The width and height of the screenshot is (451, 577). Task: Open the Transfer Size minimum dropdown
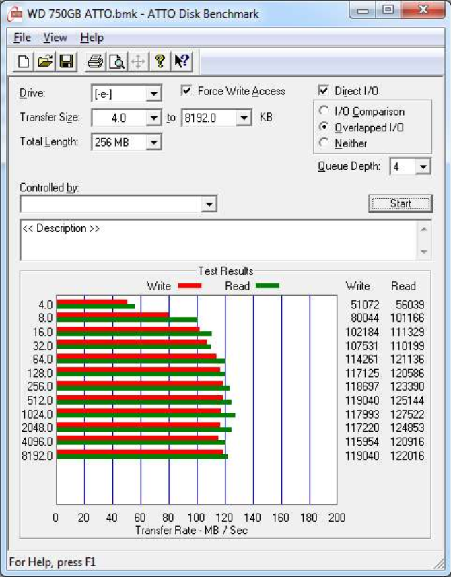[153, 118]
